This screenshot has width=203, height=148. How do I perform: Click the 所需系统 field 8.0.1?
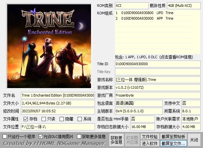[x=191, y=111]
